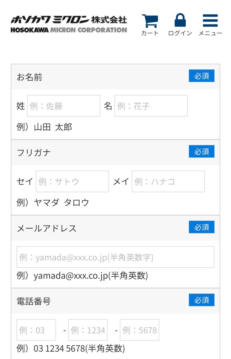The image size is (231, 359).
Task: Go to the Hosokawa Micron logo homepage
Action: click(x=69, y=24)
